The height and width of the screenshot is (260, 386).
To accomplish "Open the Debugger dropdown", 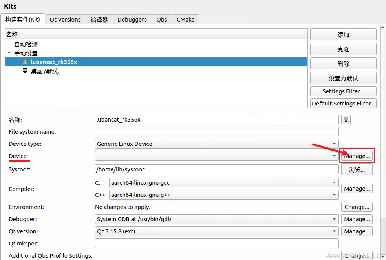I will pyautogui.click(x=217, y=219).
